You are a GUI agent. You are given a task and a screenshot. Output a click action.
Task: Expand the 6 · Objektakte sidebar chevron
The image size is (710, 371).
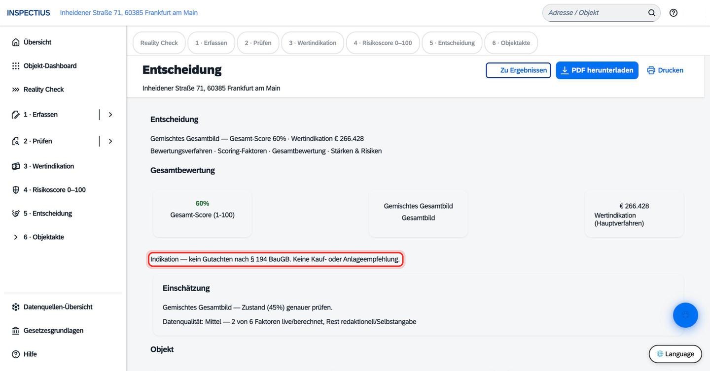[16, 237]
